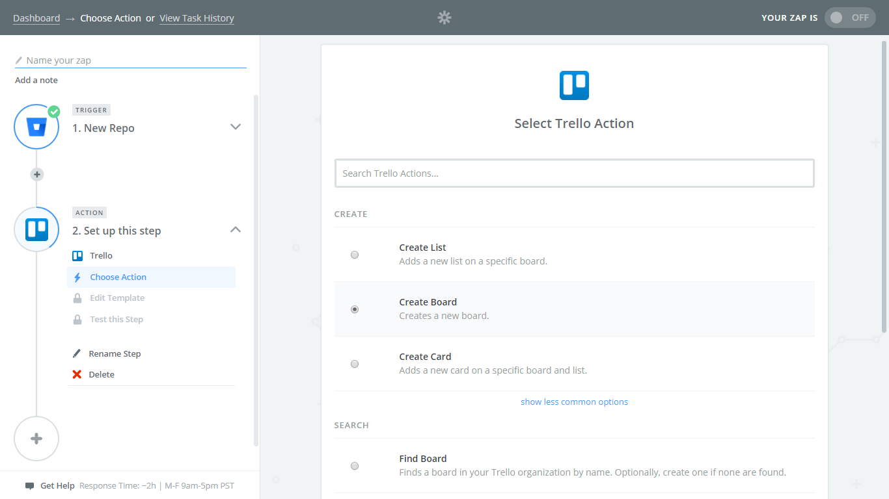Go to the Dashboard link

pyautogui.click(x=36, y=18)
